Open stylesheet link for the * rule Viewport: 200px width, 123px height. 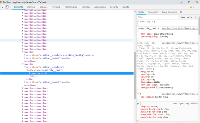[x=180, y=94]
